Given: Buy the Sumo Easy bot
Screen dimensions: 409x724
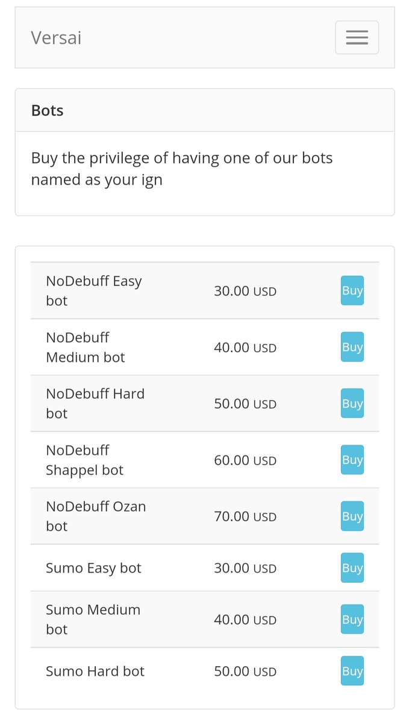Looking at the screenshot, I should (x=352, y=568).
